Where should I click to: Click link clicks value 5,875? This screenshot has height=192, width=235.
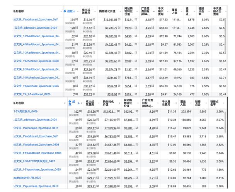click(x=191, y=19)
